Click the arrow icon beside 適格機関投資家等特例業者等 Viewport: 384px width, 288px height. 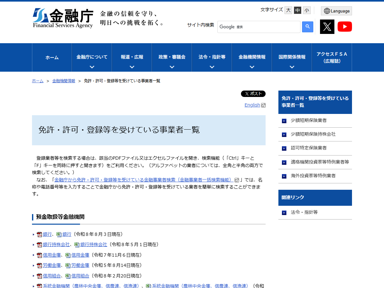click(x=284, y=163)
